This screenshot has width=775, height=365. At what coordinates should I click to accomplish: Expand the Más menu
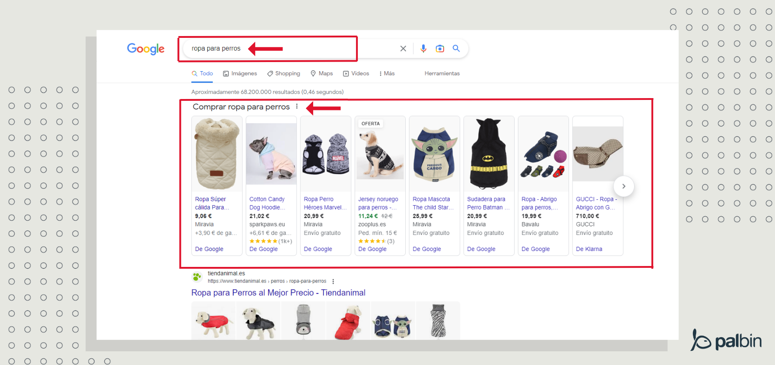(x=387, y=73)
